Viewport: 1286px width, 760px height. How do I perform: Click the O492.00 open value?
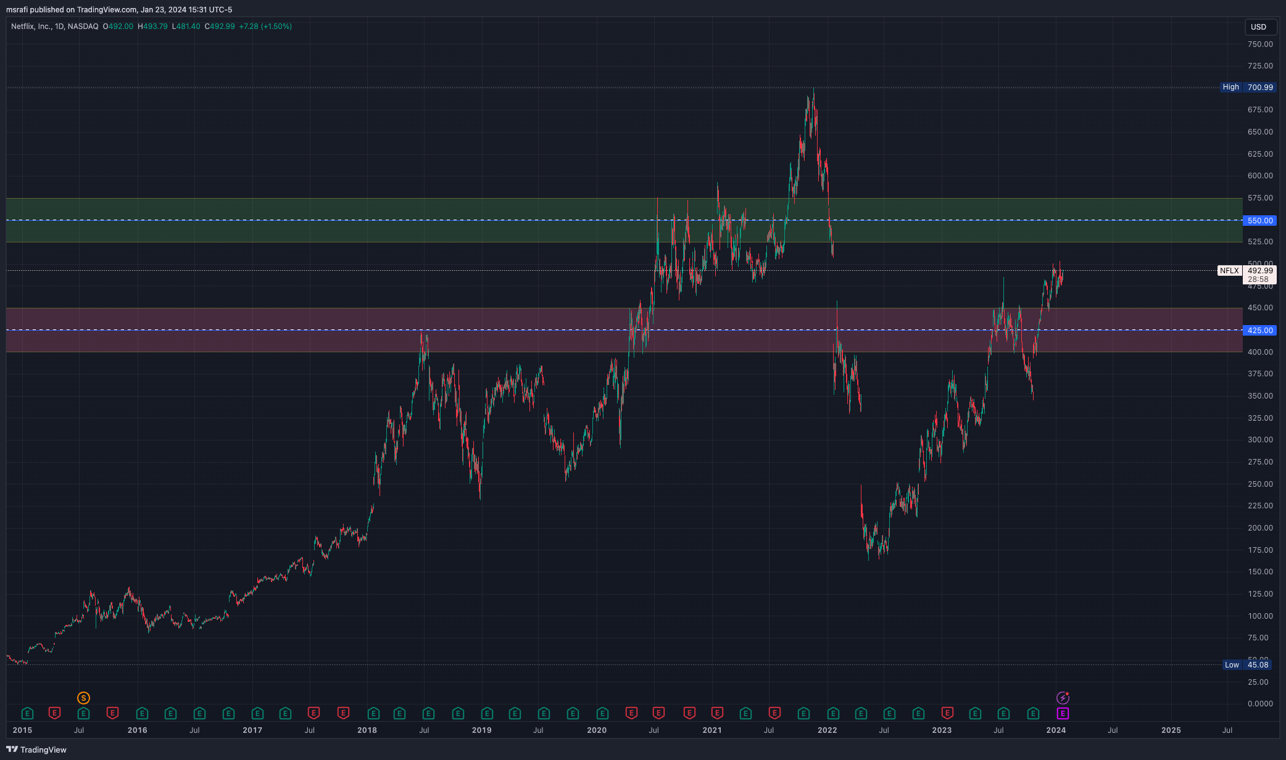(118, 27)
